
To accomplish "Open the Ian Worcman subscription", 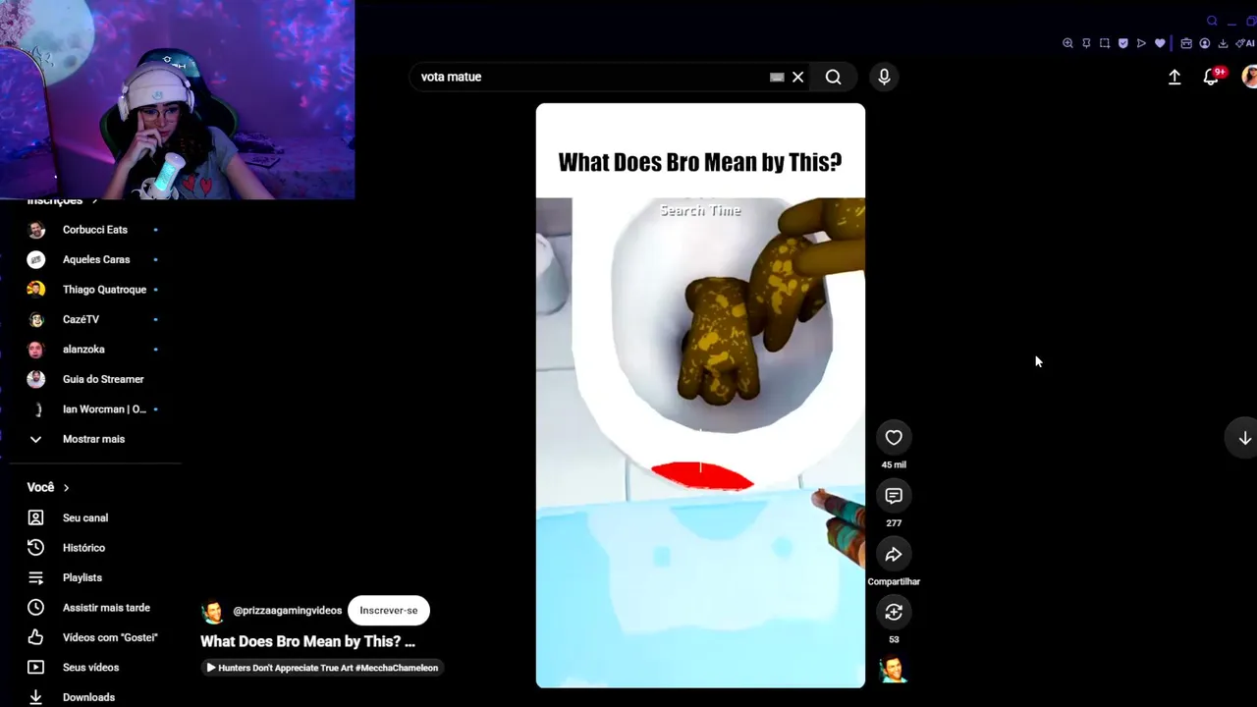I will (94, 409).
